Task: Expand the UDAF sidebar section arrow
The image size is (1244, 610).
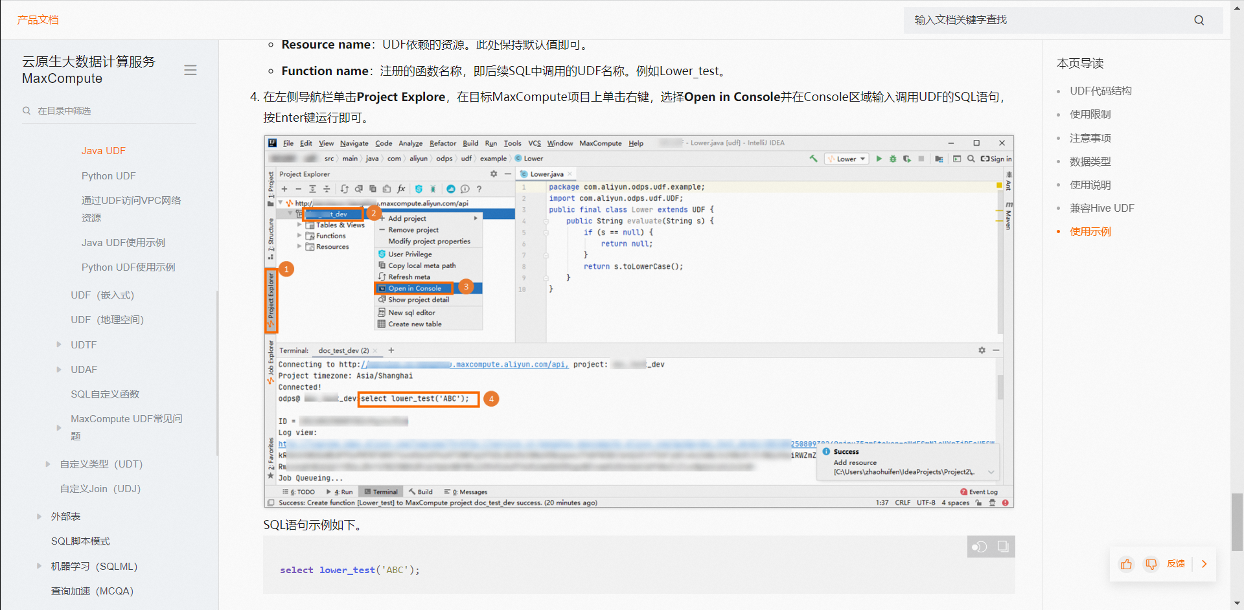Action: (59, 369)
